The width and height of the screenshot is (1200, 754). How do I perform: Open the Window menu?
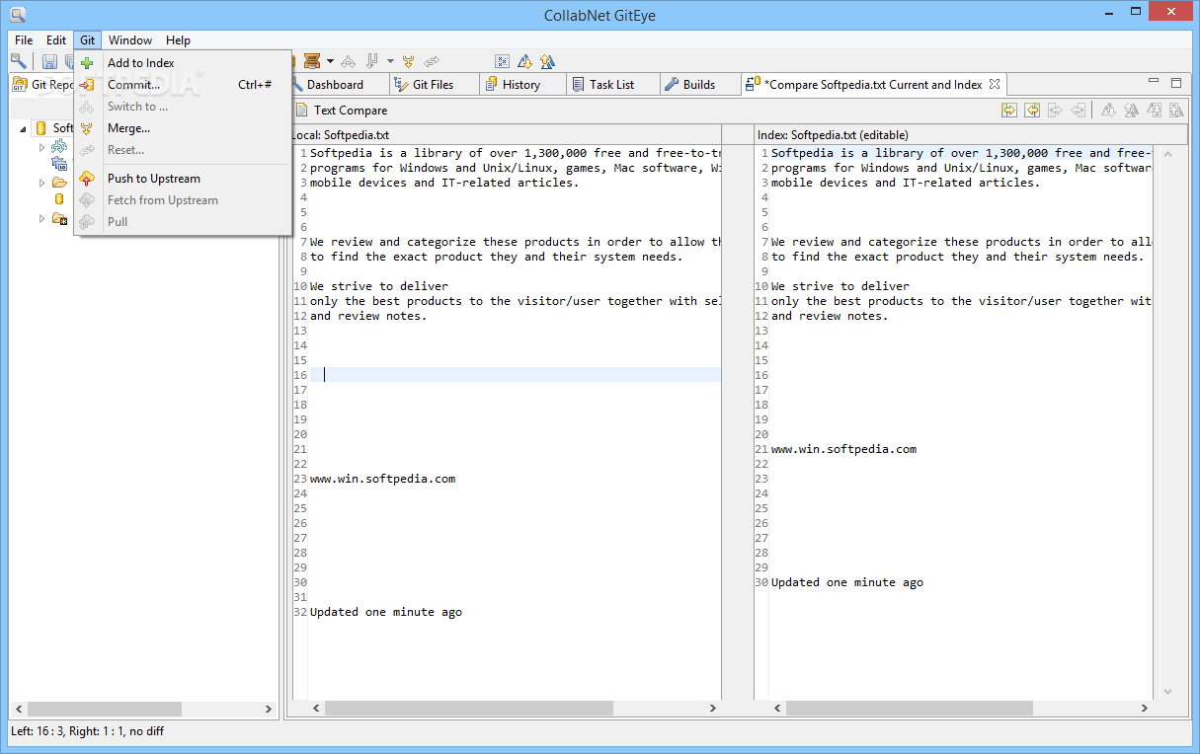pyautogui.click(x=130, y=40)
